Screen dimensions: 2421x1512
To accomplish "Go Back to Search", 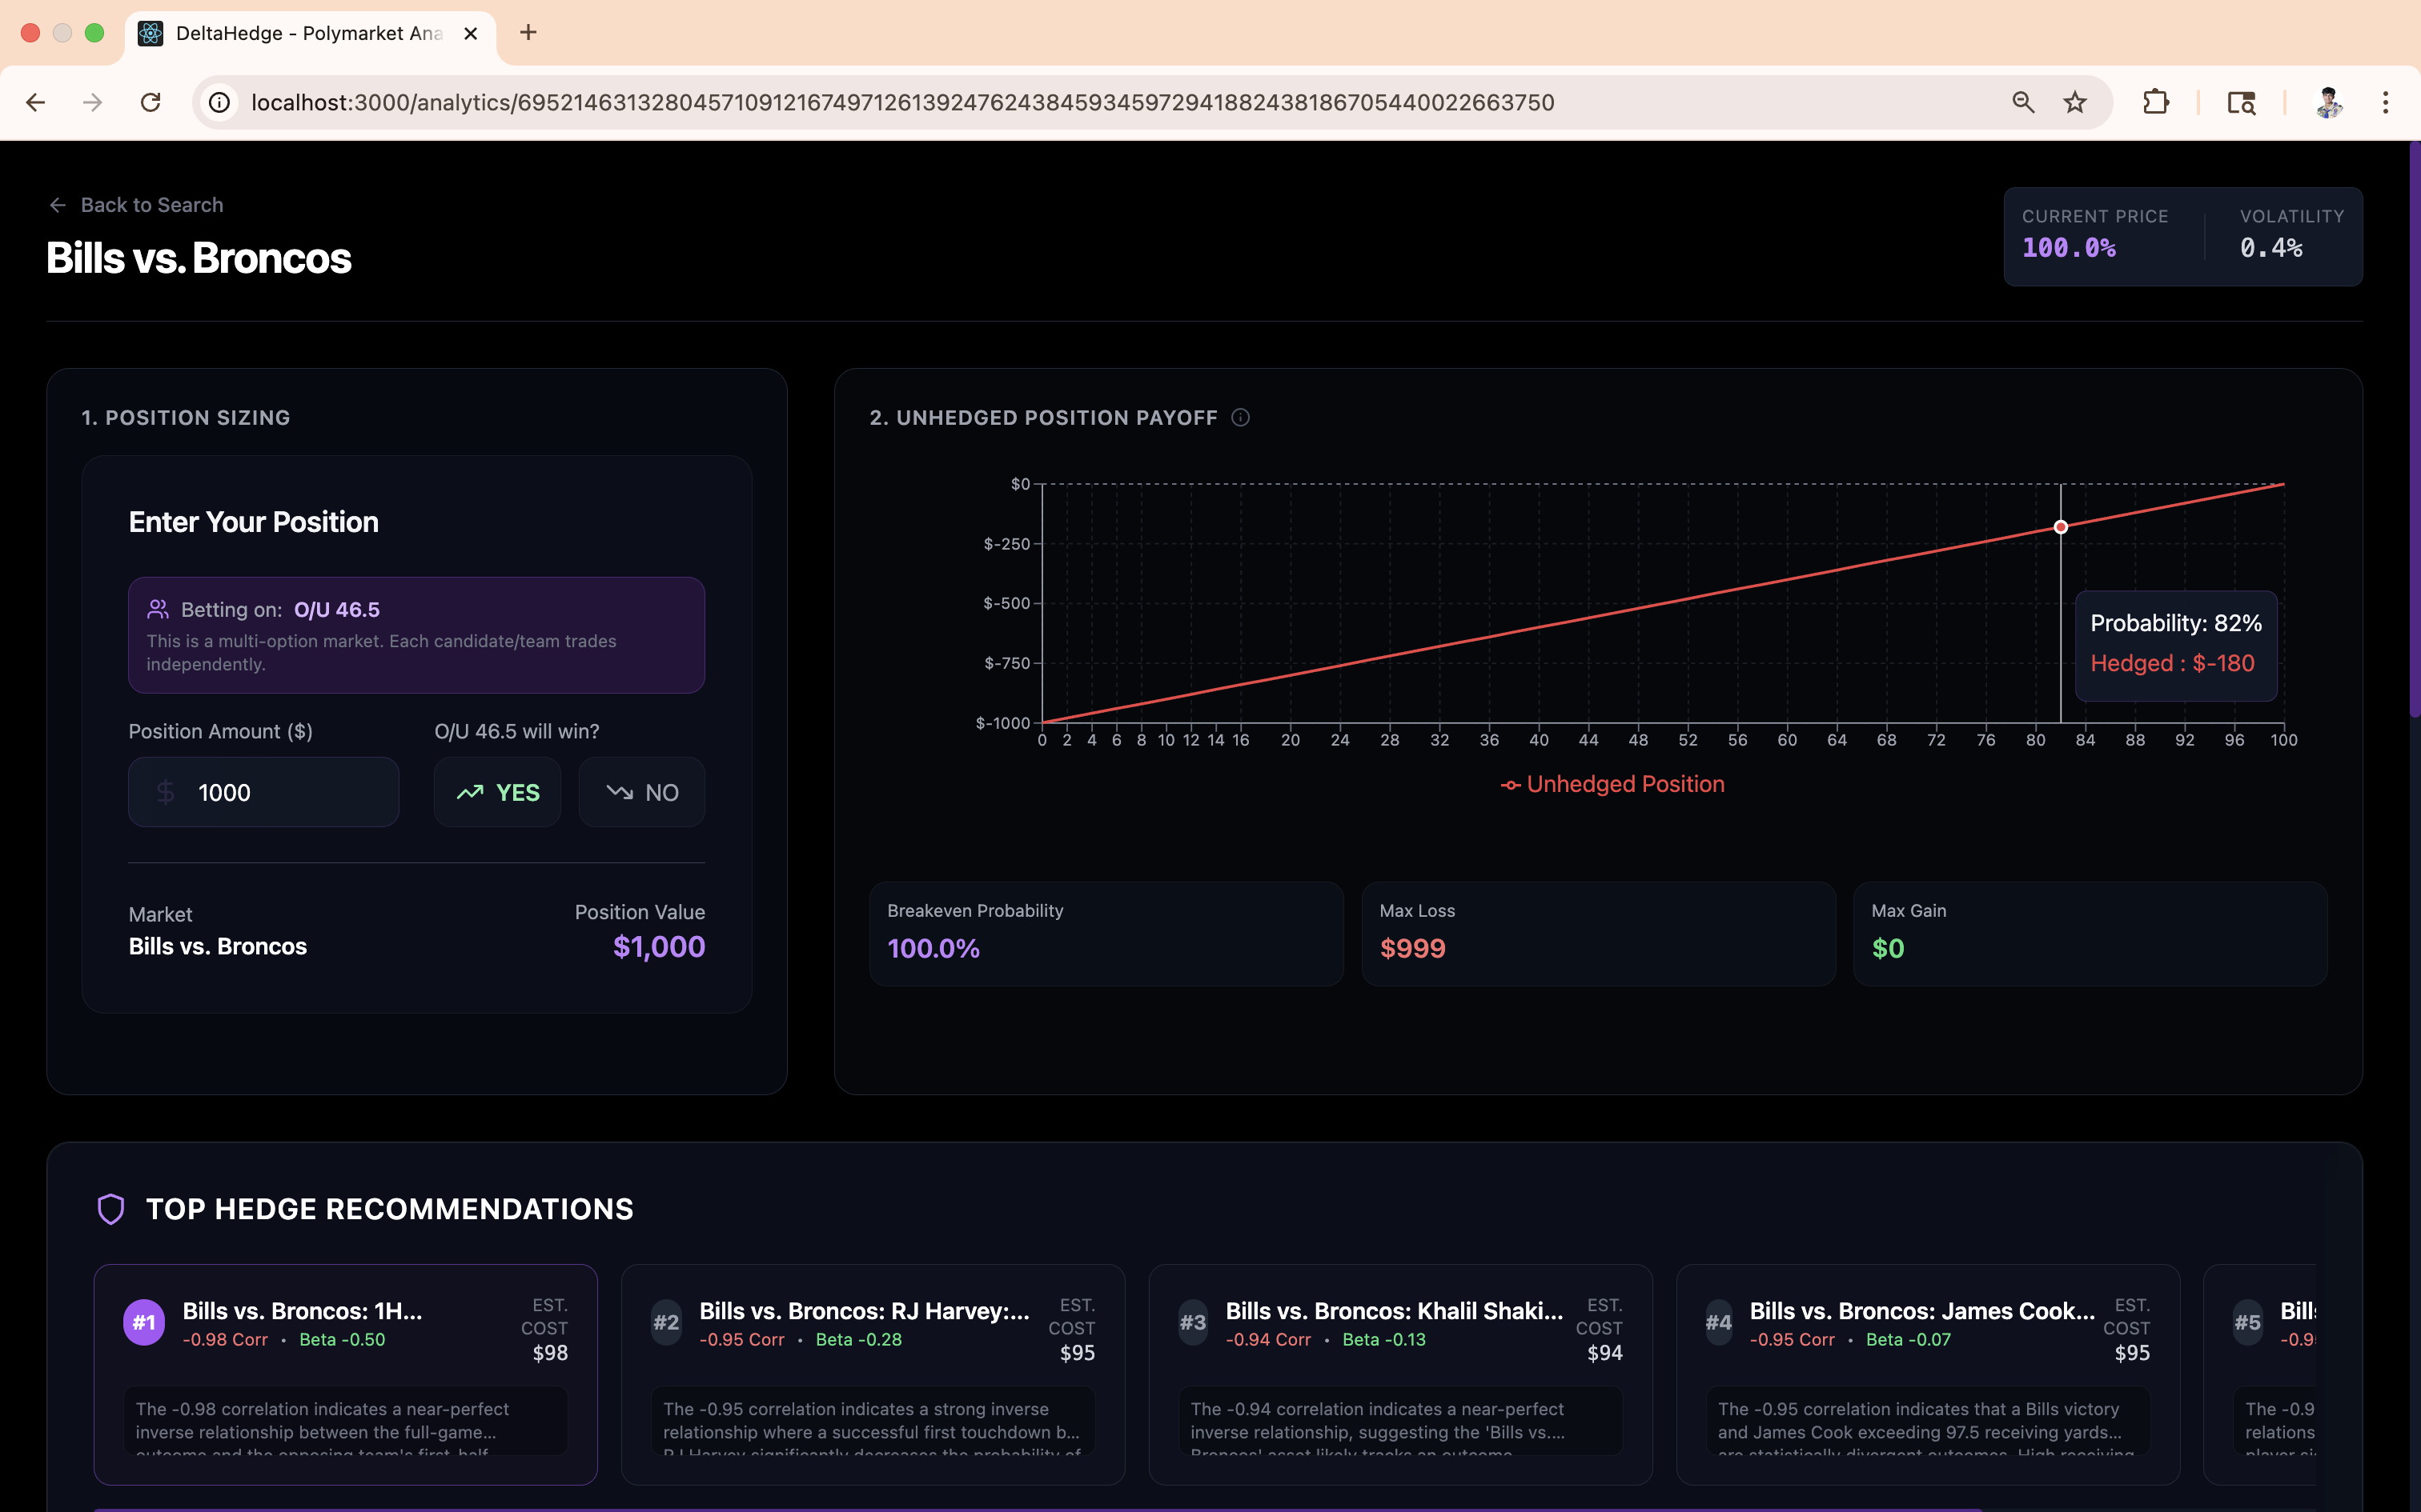I will [151, 205].
